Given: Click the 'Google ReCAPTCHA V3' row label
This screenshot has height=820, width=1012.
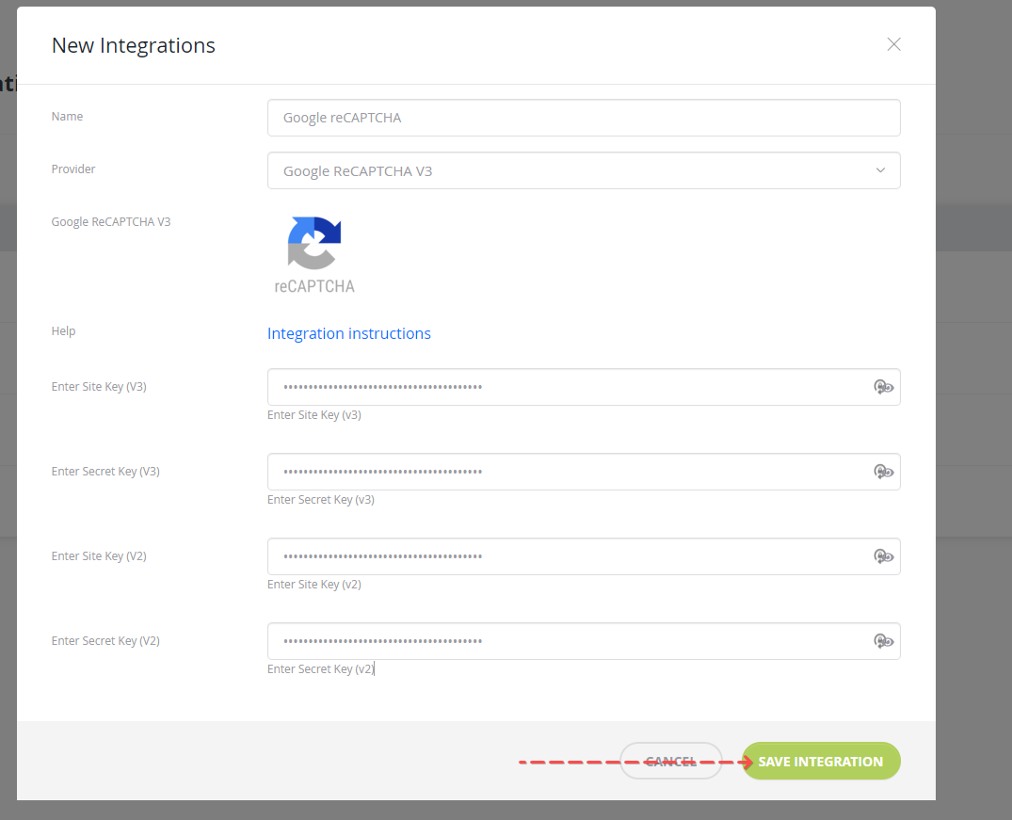Looking at the screenshot, I should 111,221.
